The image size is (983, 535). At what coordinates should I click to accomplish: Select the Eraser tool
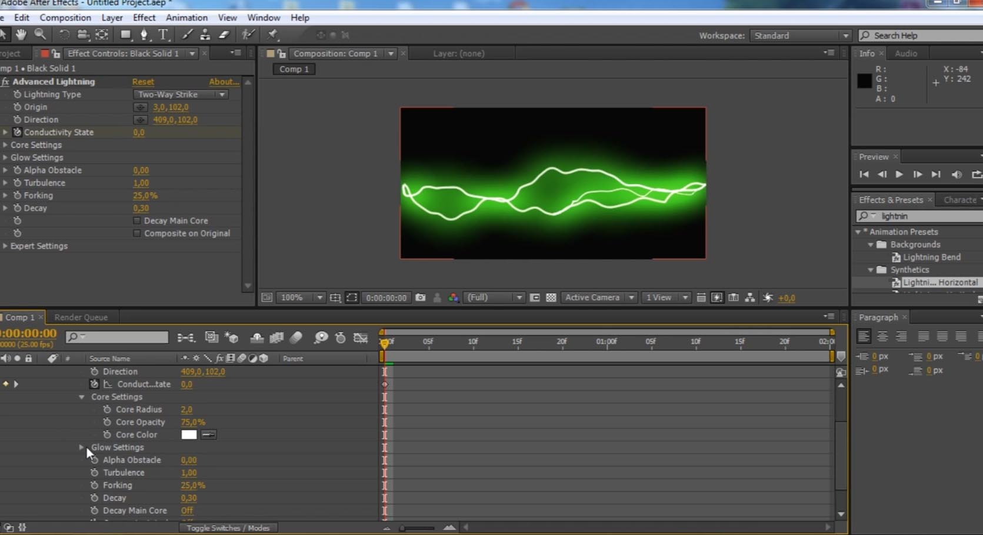coord(224,35)
